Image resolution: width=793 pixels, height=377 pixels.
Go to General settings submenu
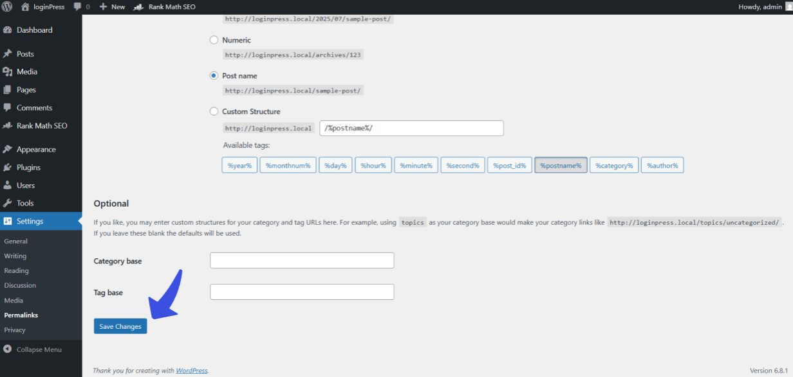(x=15, y=241)
